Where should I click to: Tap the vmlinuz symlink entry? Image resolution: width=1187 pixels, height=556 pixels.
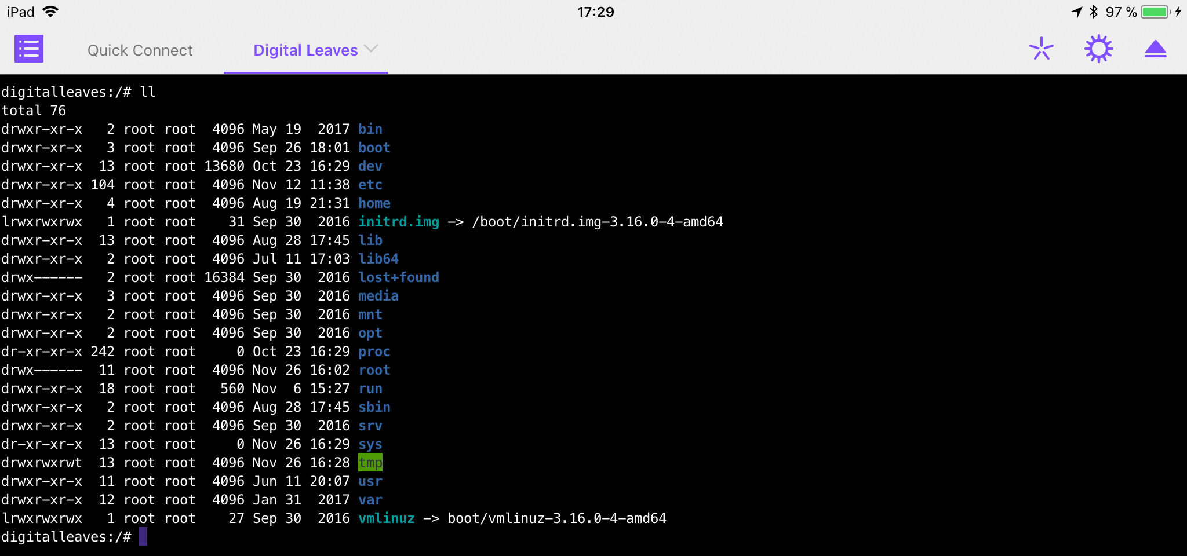(x=387, y=518)
